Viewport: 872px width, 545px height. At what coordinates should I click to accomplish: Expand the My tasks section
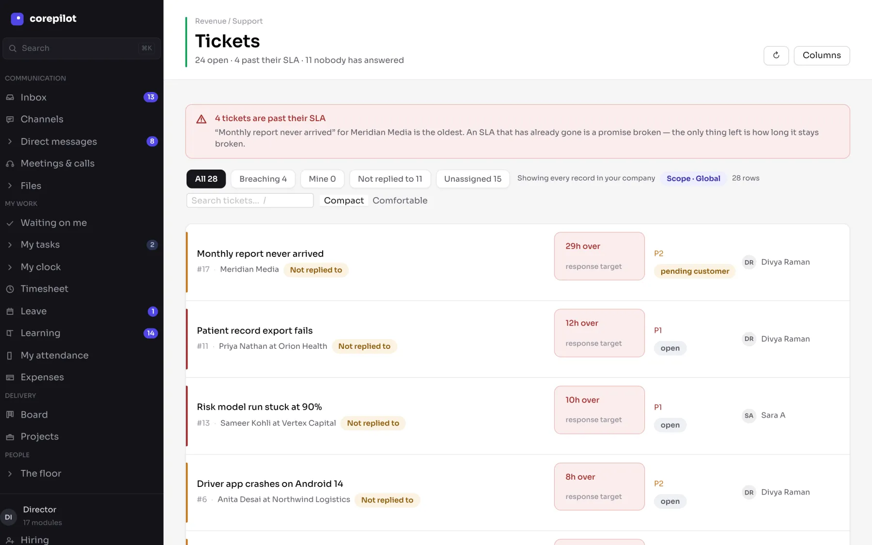point(10,245)
